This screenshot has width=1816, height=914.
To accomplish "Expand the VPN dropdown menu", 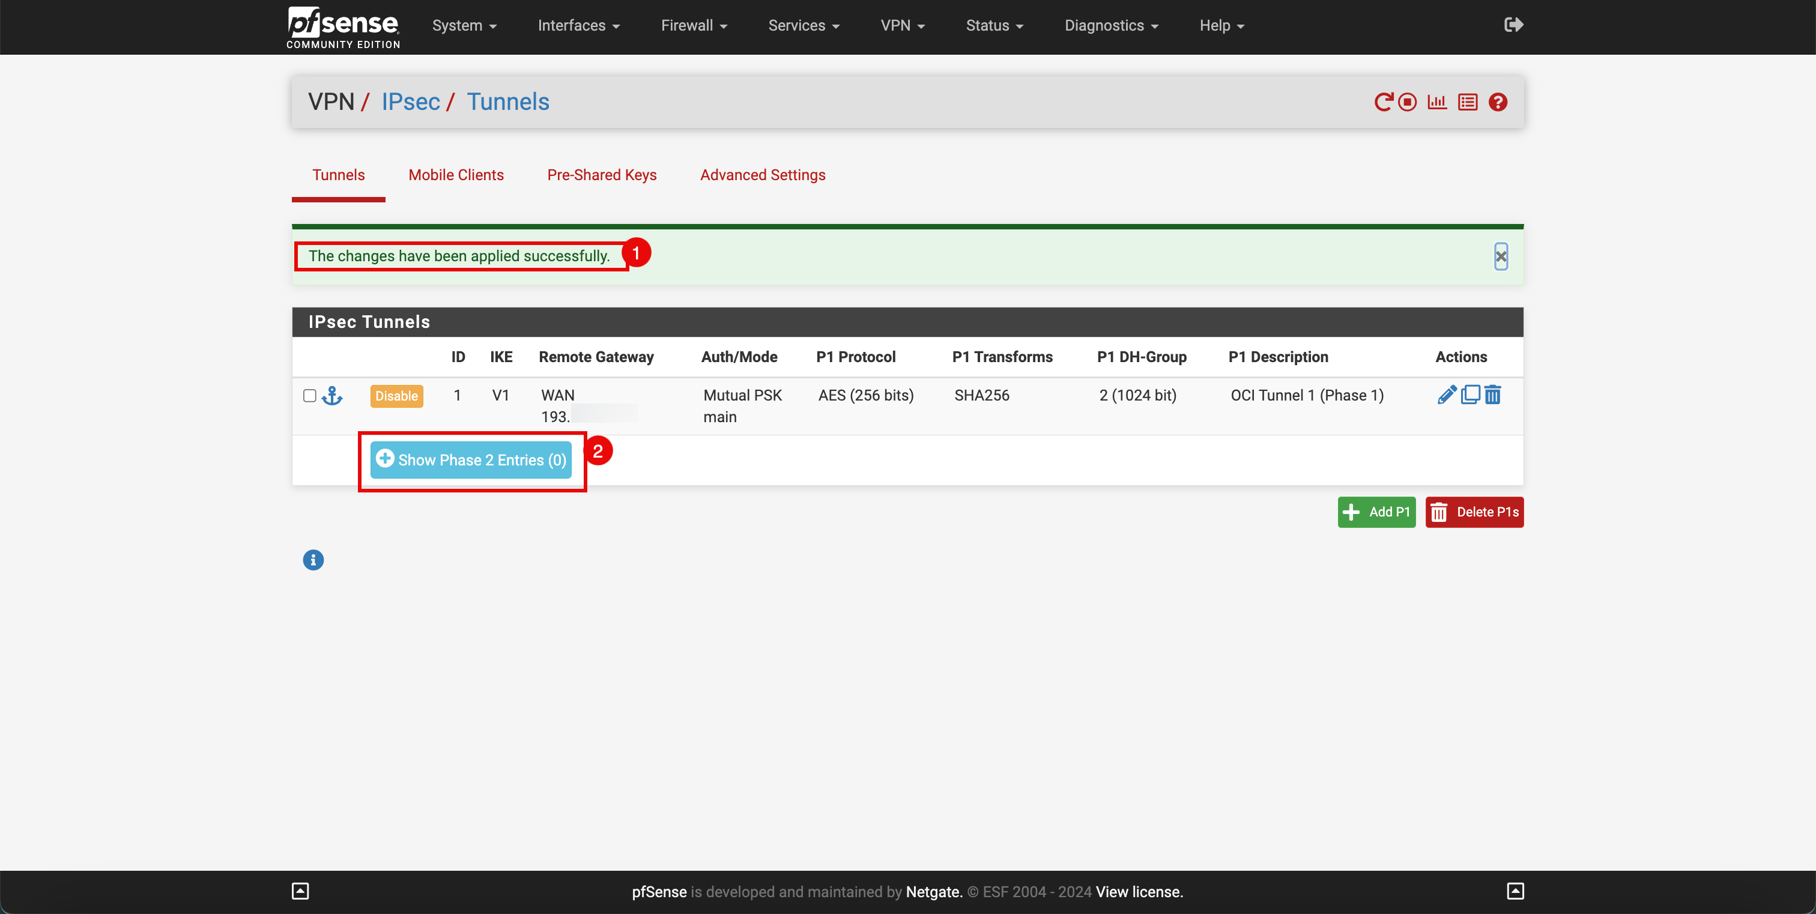I will [903, 26].
